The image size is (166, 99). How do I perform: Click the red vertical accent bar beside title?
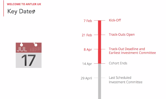[4, 8]
